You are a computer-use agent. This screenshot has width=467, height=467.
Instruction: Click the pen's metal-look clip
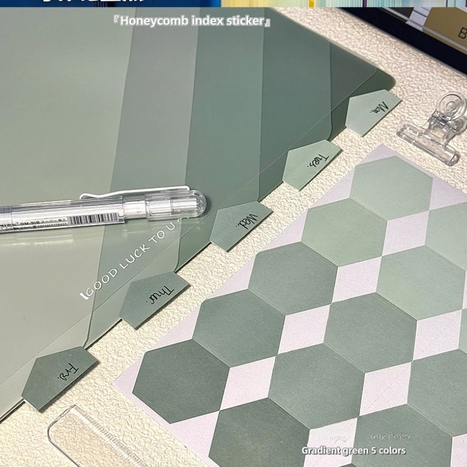click(134, 192)
